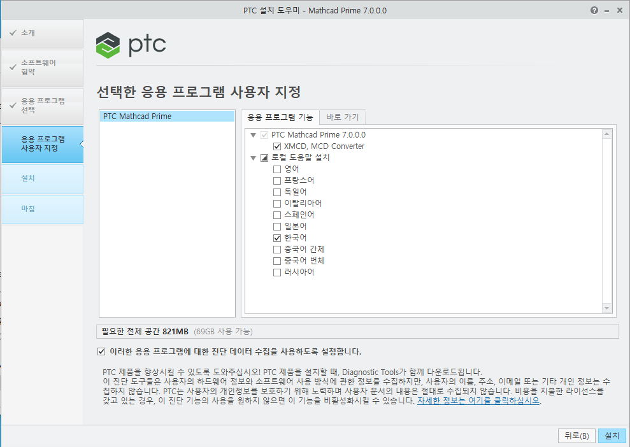630x447 pixels.
Task: Enable 프랑스어 help installation
Action: click(x=277, y=181)
